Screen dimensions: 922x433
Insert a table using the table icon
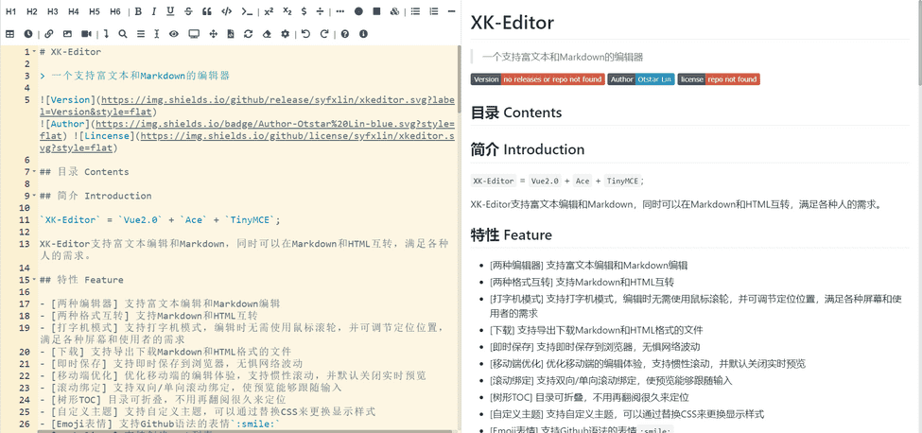point(10,34)
